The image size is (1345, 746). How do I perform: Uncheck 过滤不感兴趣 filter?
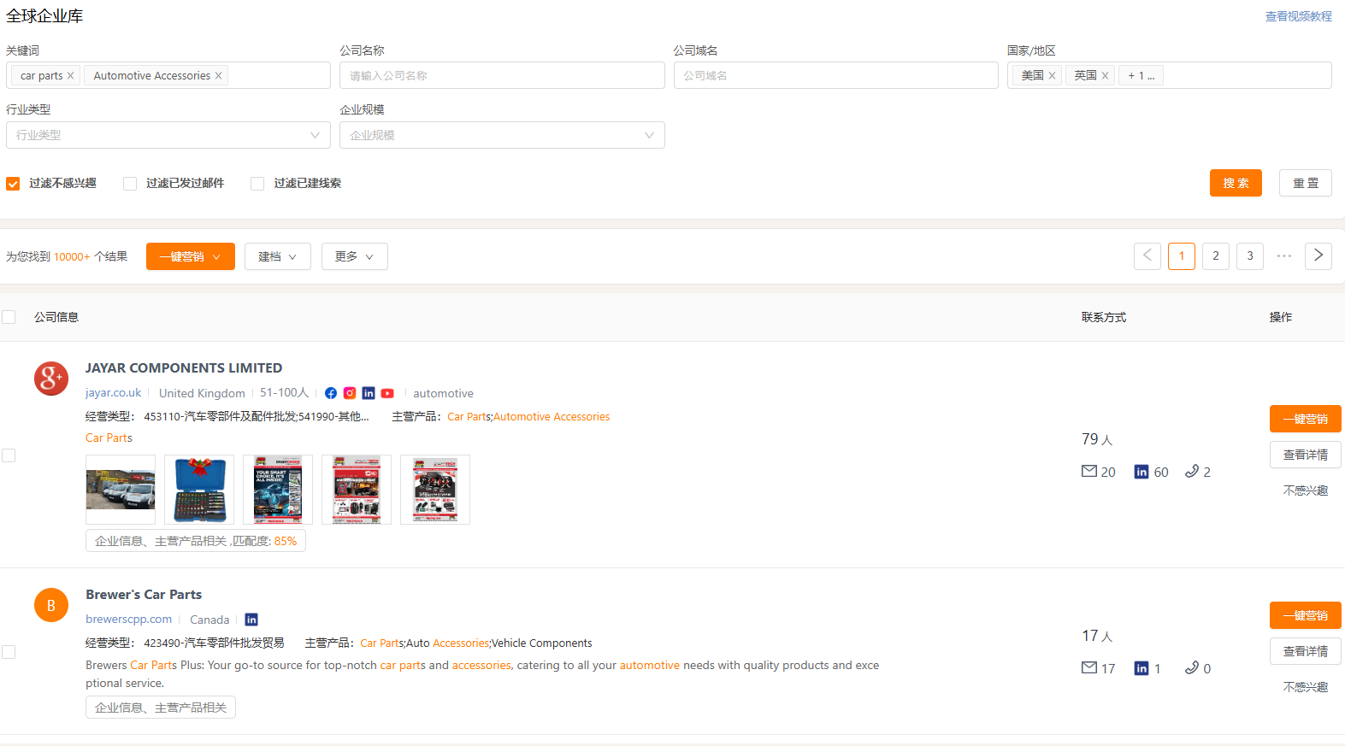[x=13, y=184]
